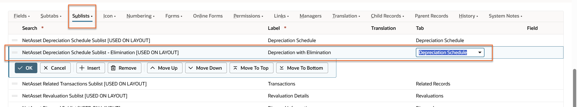This screenshot has width=577, height=107.
Task: Click the Move To Bottom button
Action: 302,68
